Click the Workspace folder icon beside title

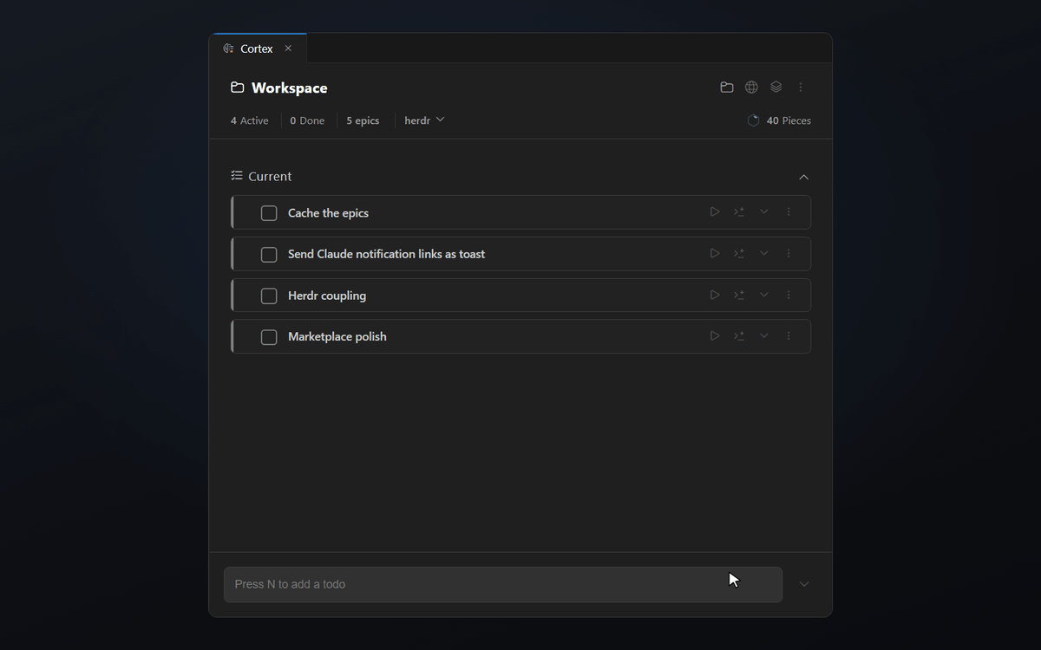point(237,88)
